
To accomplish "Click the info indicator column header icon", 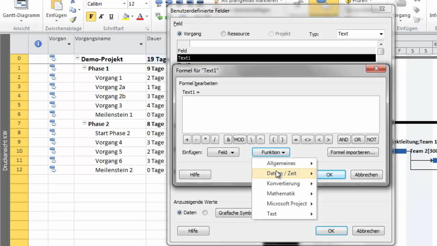I will point(38,43).
